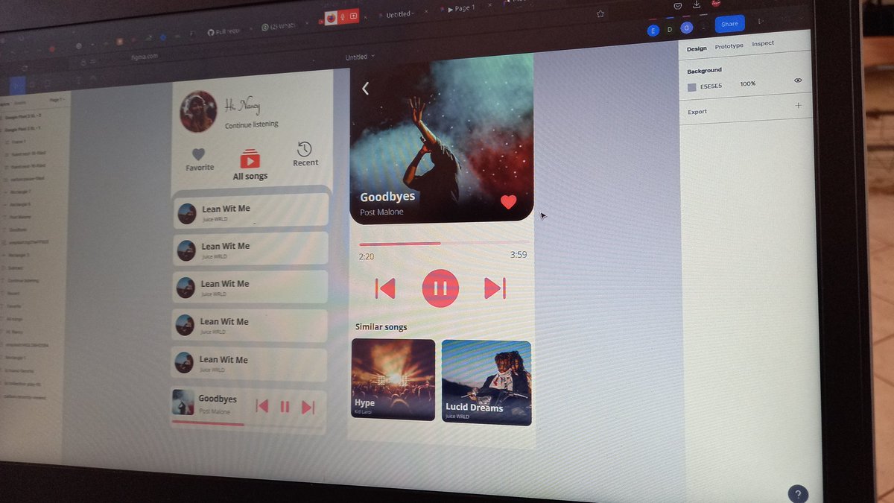
Task: Click the blue E collaborator avatar
Action: 653,31
